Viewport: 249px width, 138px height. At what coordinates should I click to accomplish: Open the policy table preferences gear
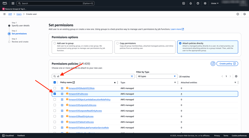[236, 76]
